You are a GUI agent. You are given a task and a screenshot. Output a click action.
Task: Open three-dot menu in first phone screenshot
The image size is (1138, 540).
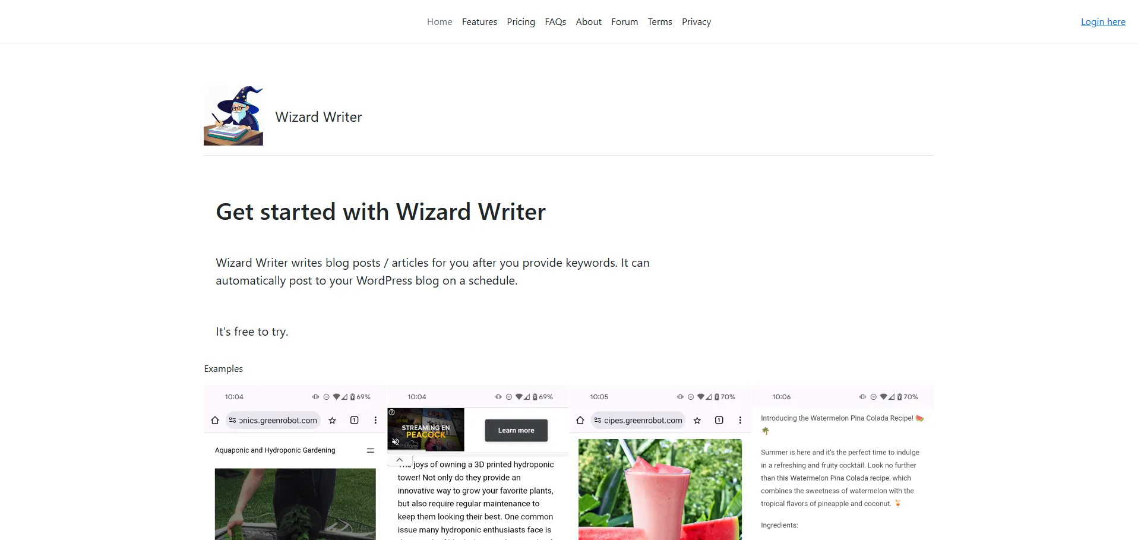[375, 421]
